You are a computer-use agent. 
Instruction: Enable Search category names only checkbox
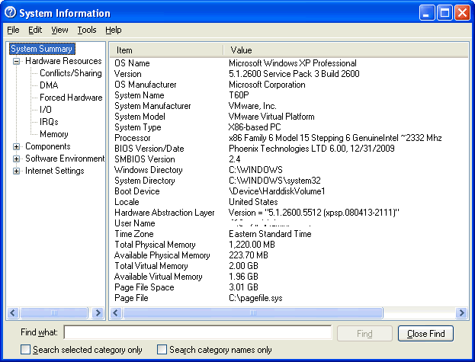(x=162, y=350)
